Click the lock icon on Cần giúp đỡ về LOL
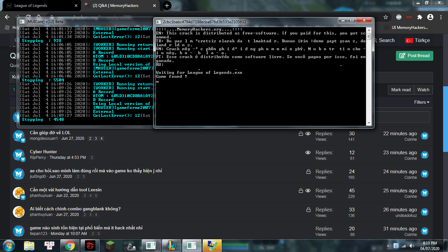 301,134
